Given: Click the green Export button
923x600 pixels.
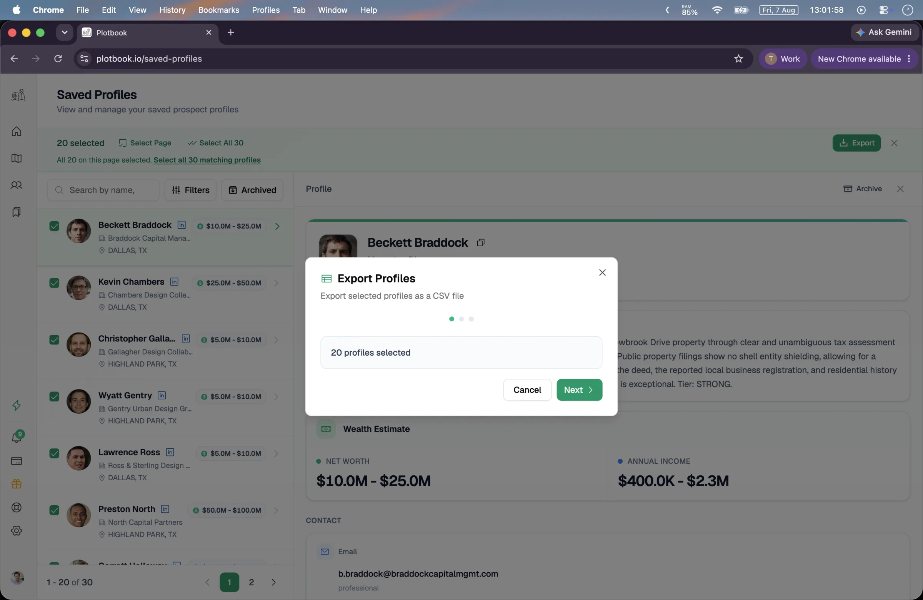Looking at the screenshot, I should [x=856, y=143].
